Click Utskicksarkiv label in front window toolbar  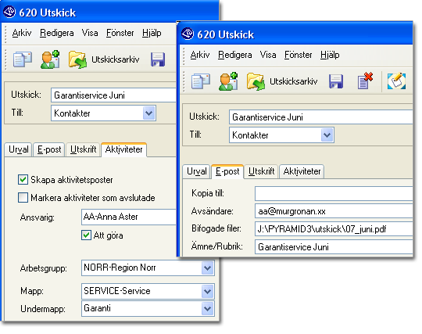(x=294, y=81)
